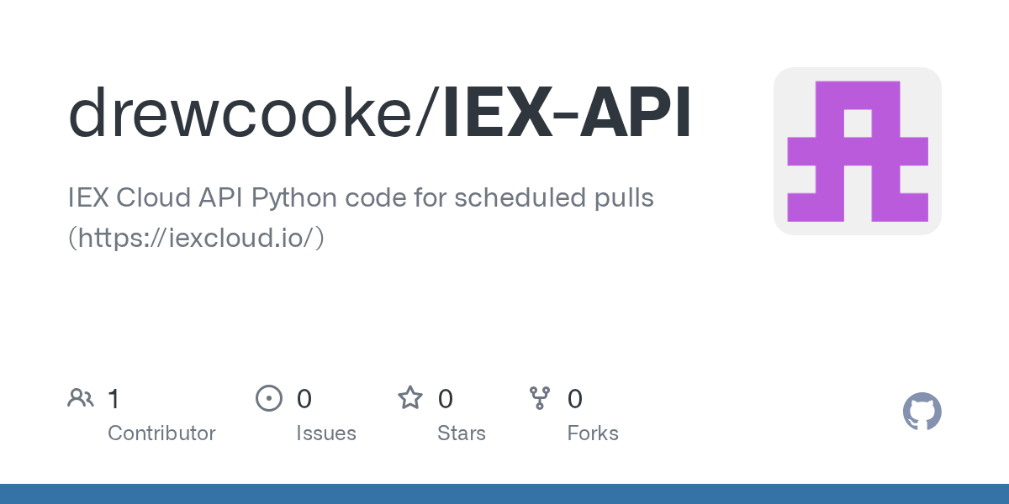Viewport: 1009px width, 504px height.
Task: Click the blue language color bar
Action: point(504,494)
